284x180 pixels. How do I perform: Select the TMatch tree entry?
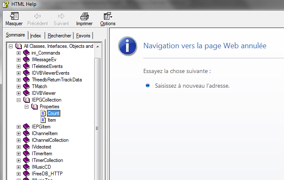point(39,86)
